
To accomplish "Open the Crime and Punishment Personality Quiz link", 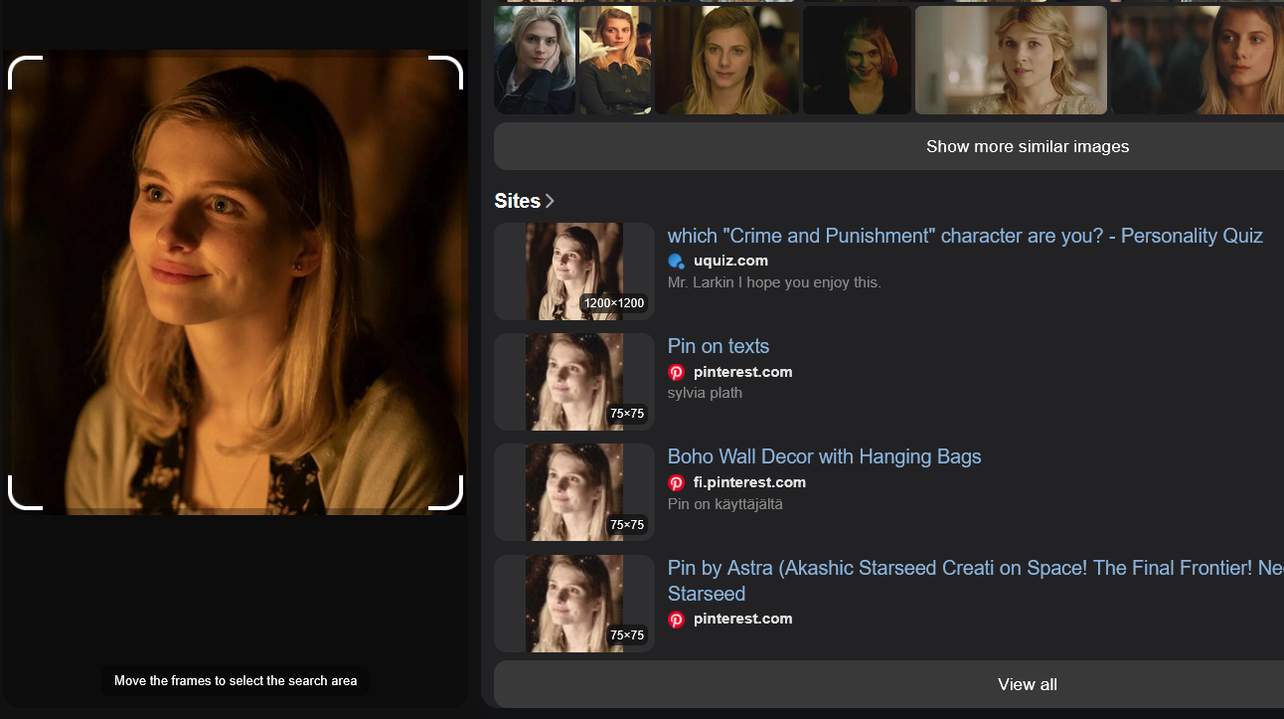I will coord(965,236).
